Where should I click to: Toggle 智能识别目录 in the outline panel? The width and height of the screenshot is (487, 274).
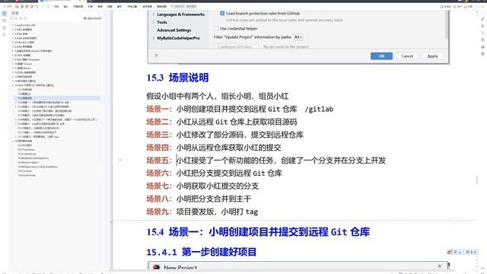93,18
